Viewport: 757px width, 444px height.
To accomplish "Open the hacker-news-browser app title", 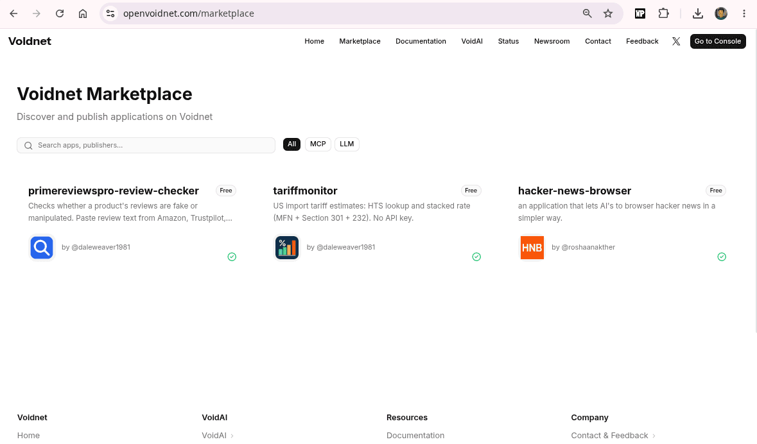I will [575, 191].
